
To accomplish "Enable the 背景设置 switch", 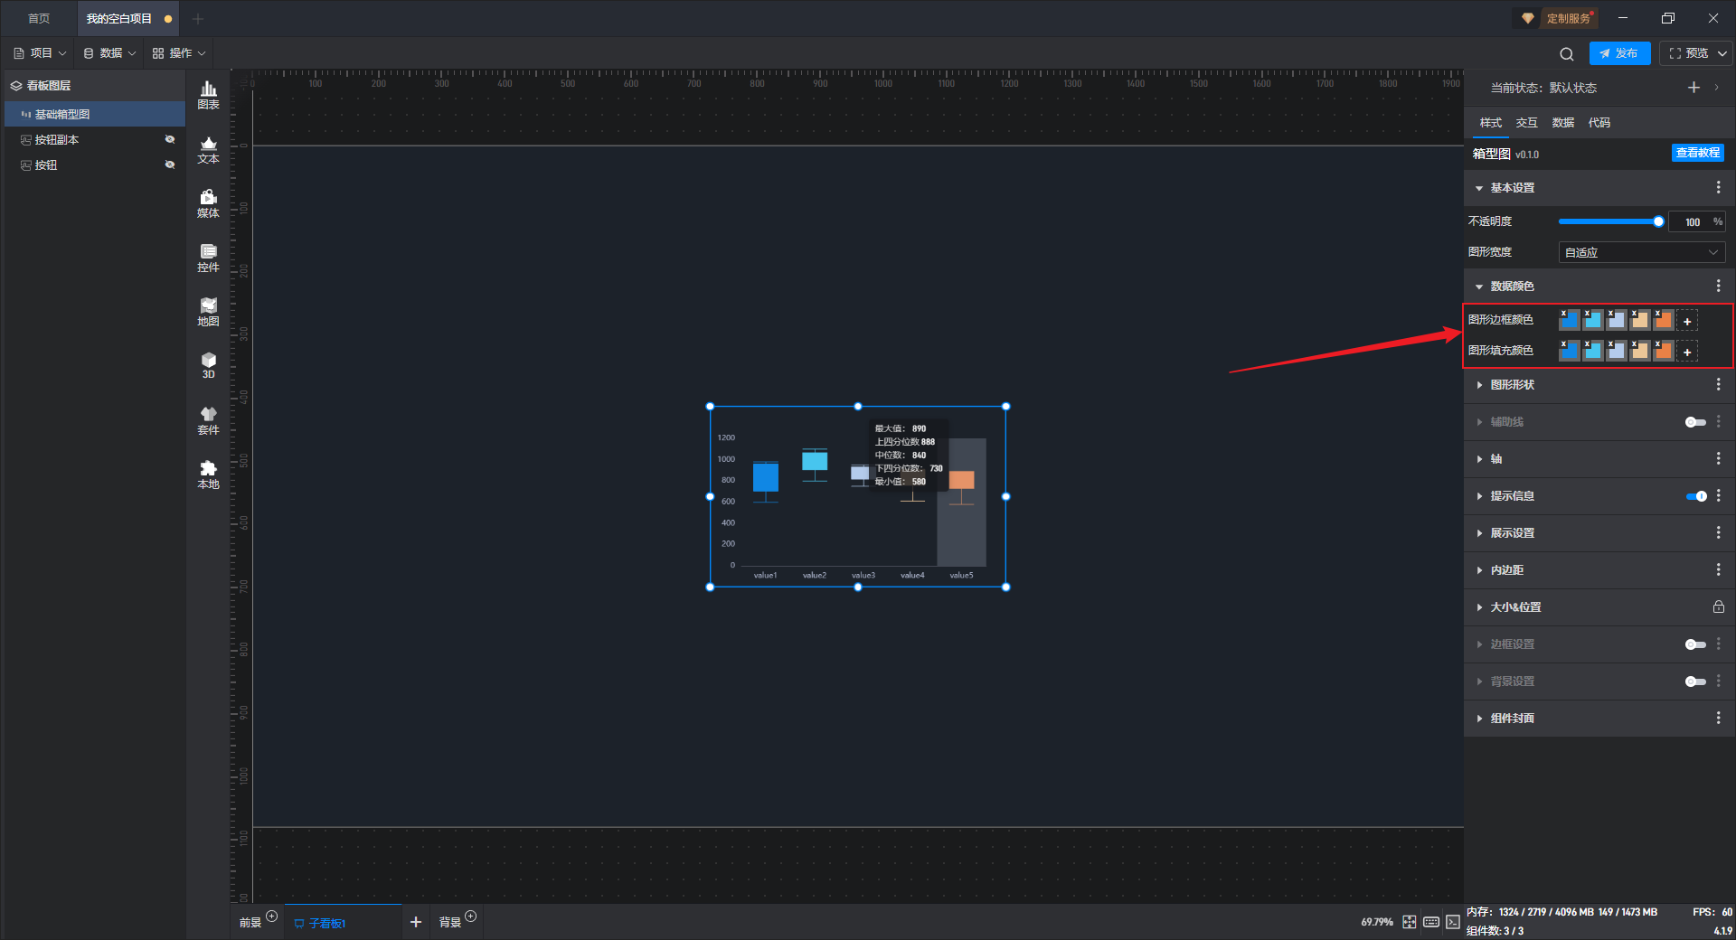I will [x=1695, y=681].
